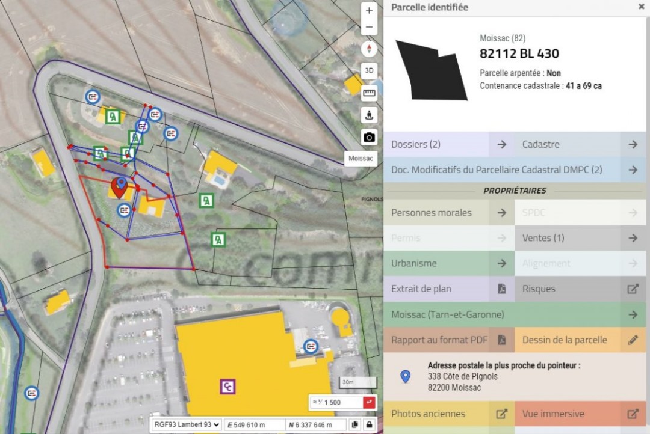Zoom in with the plus button
The width and height of the screenshot is (650, 434).
(x=369, y=11)
